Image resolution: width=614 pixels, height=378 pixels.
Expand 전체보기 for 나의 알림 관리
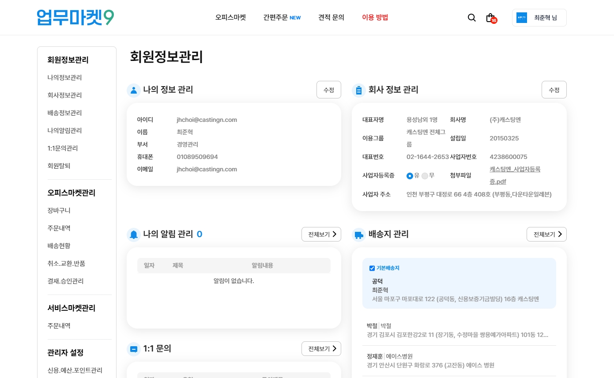(x=321, y=234)
